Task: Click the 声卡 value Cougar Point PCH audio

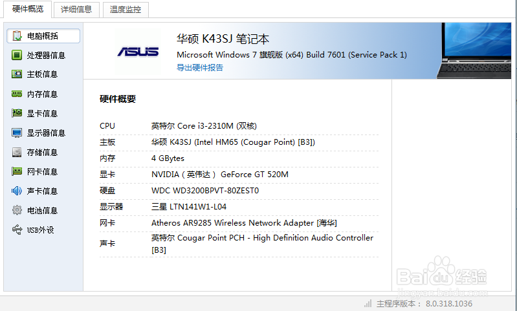Action: click(263, 244)
